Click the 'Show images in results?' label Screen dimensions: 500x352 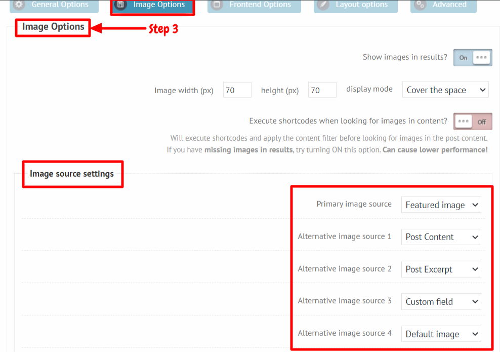click(x=405, y=57)
